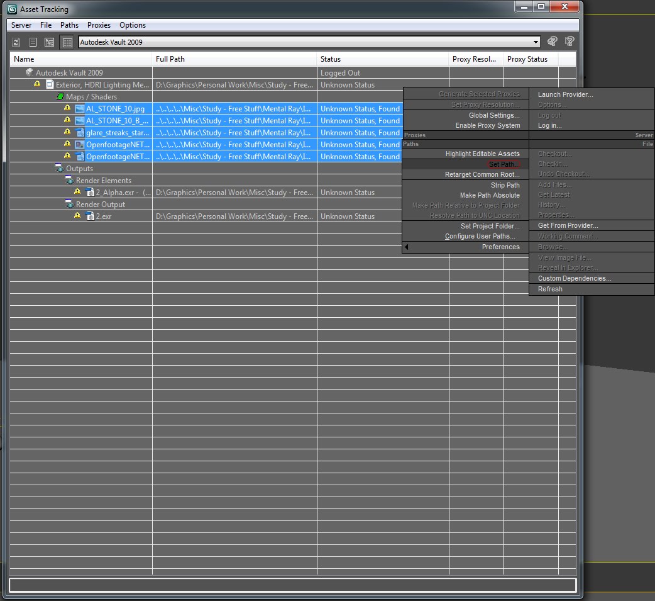Click the warning icon on AL_STONE_10.jpg row
Viewport: 655px width, 601px height.
coord(67,108)
